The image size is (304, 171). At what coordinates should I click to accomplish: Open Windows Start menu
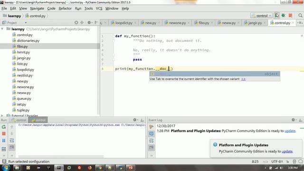6,168
